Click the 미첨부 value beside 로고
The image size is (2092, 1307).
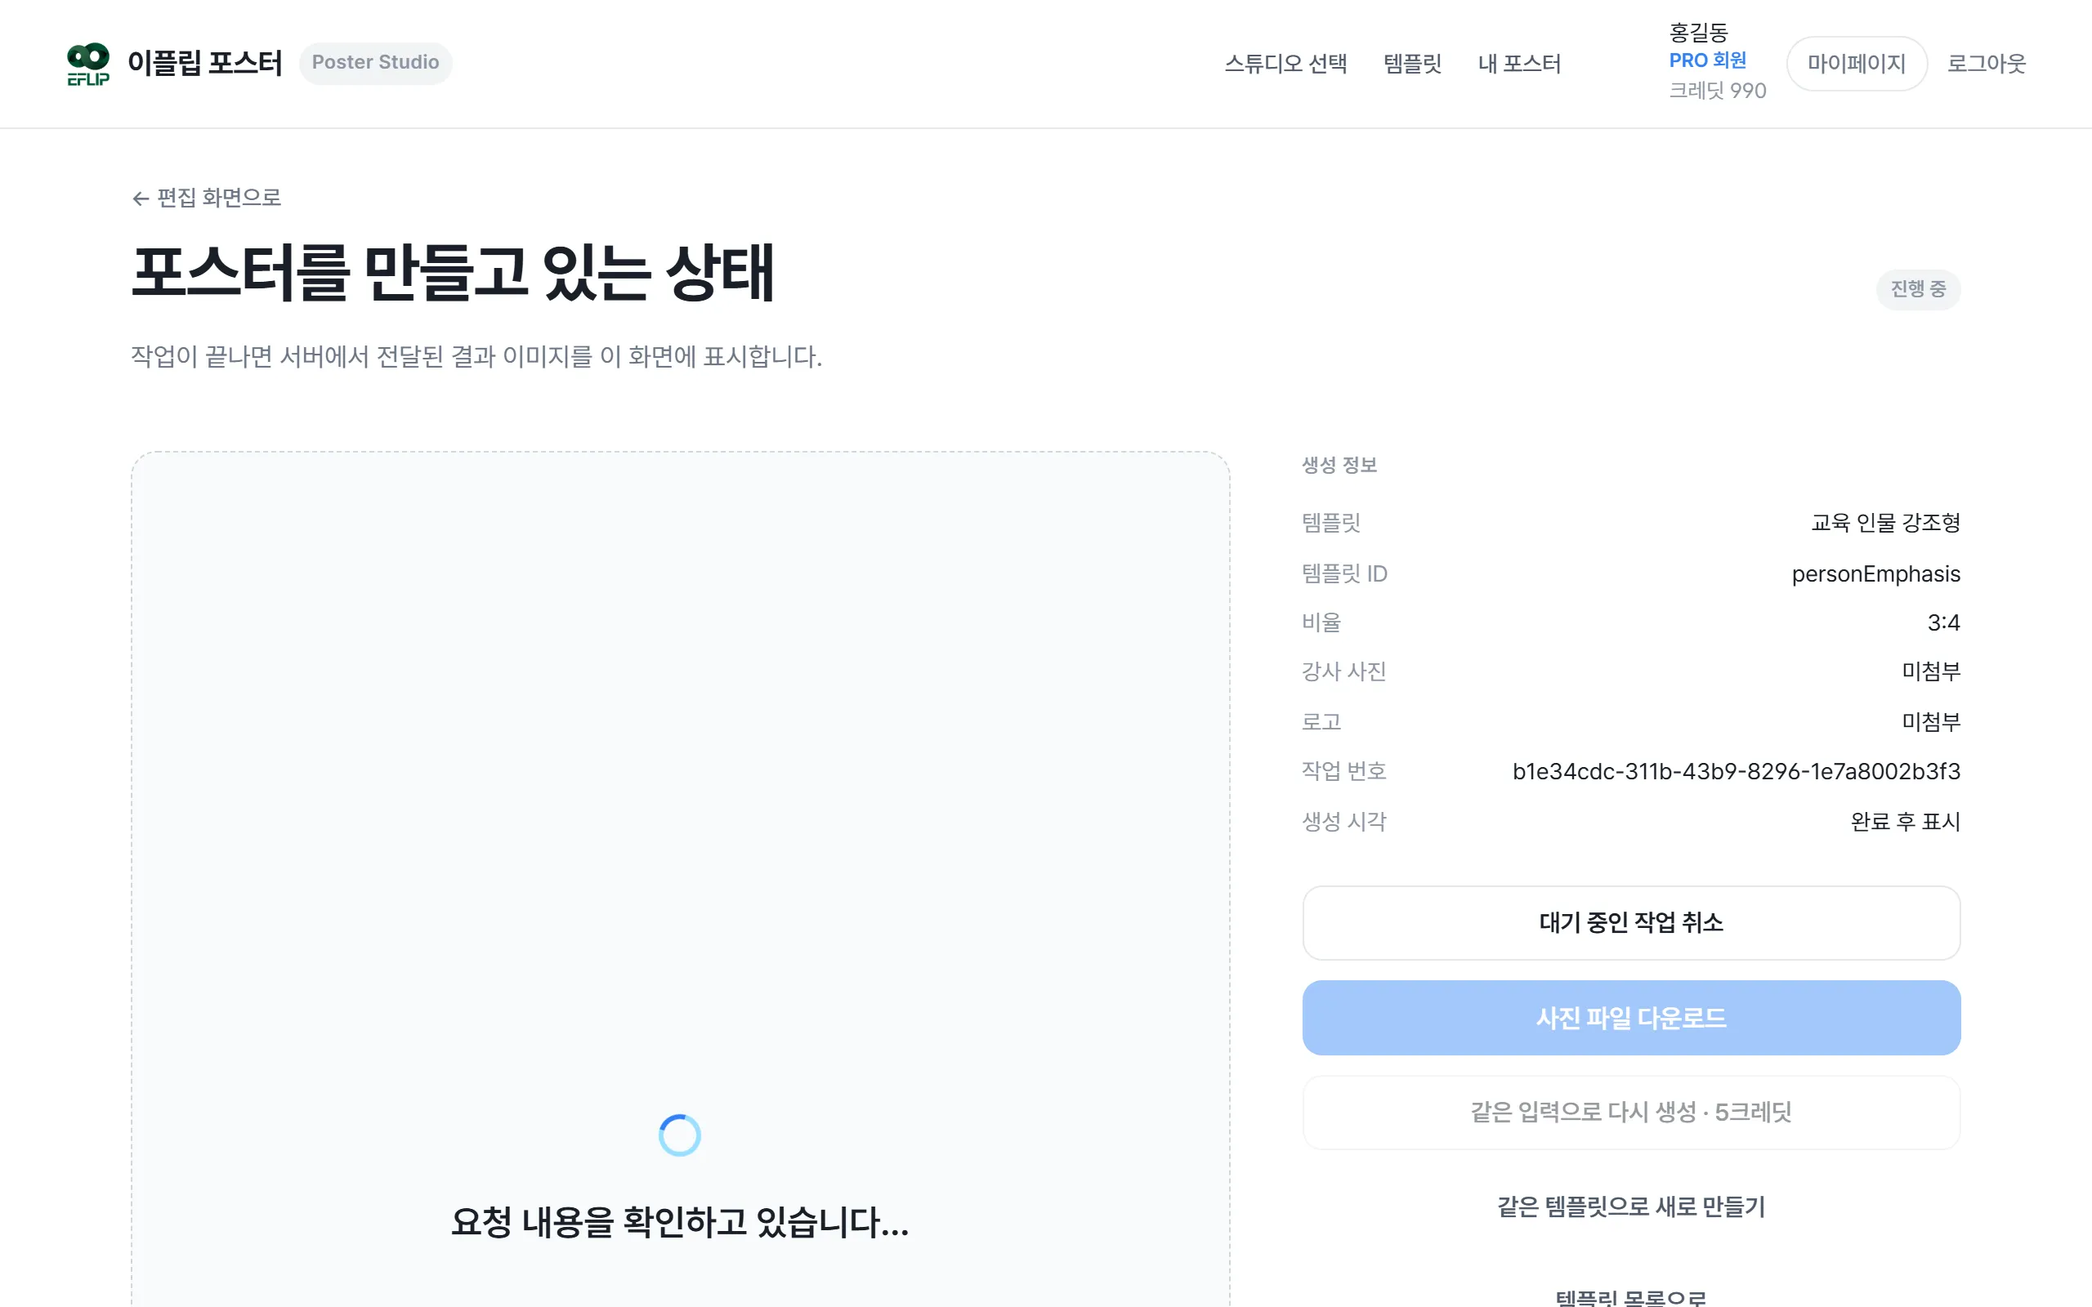(1931, 722)
